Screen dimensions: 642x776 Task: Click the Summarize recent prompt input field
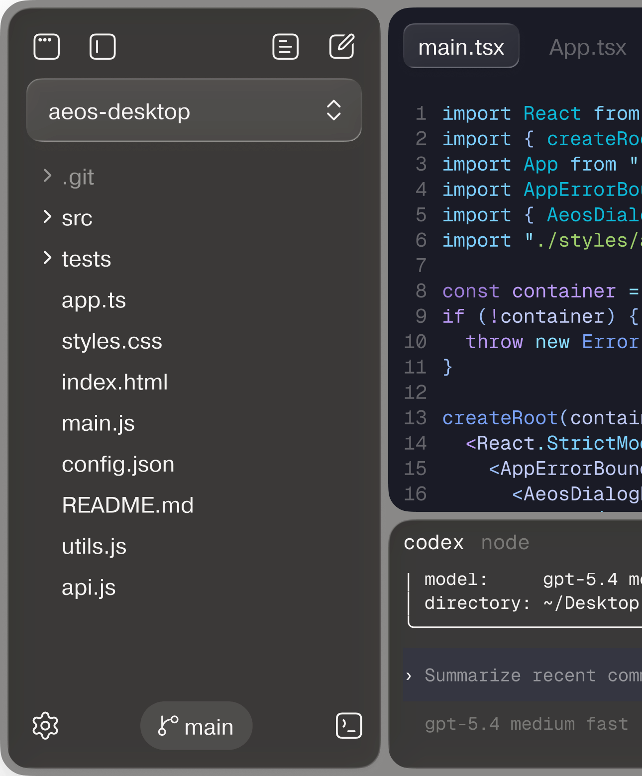click(523, 675)
